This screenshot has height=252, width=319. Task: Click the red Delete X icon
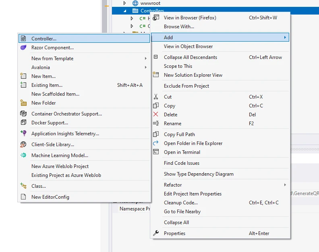click(x=156, y=115)
